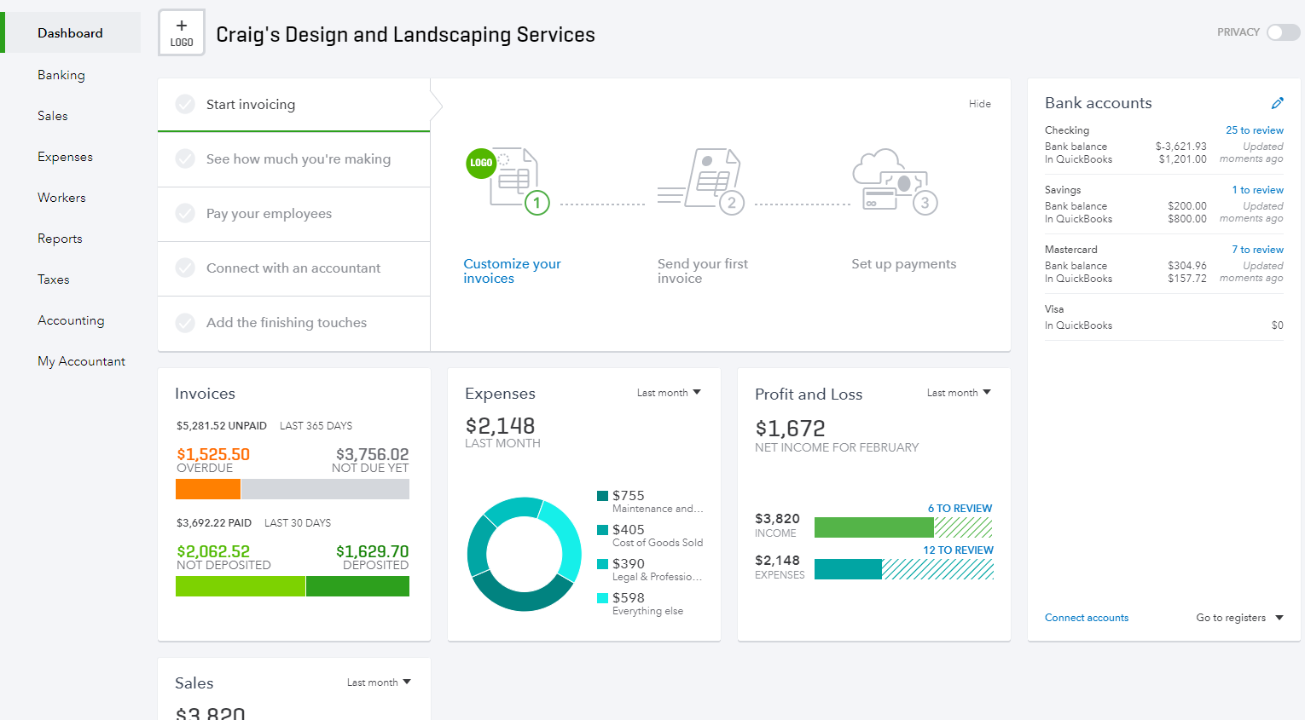
Task: Select the Connect with an accountant step
Action: click(x=293, y=268)
